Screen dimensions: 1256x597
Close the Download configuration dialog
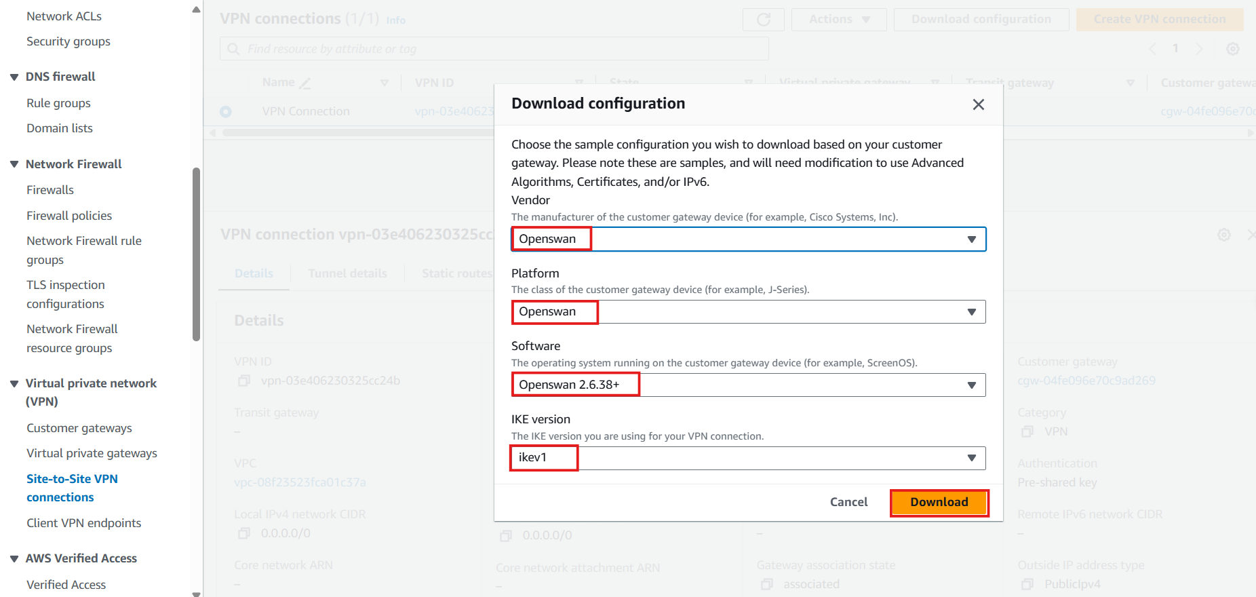click(x=978, y=104)
